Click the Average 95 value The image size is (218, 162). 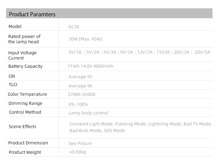80,77
